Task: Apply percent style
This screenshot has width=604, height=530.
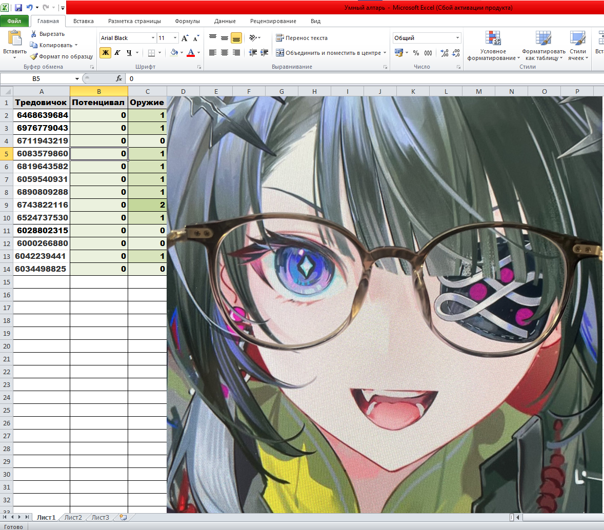Action: pos(416,53)
